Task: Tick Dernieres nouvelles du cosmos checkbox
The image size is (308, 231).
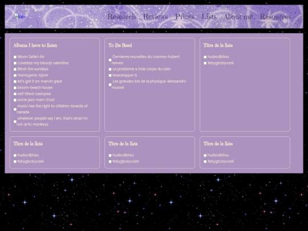Action: coord(110,60)
